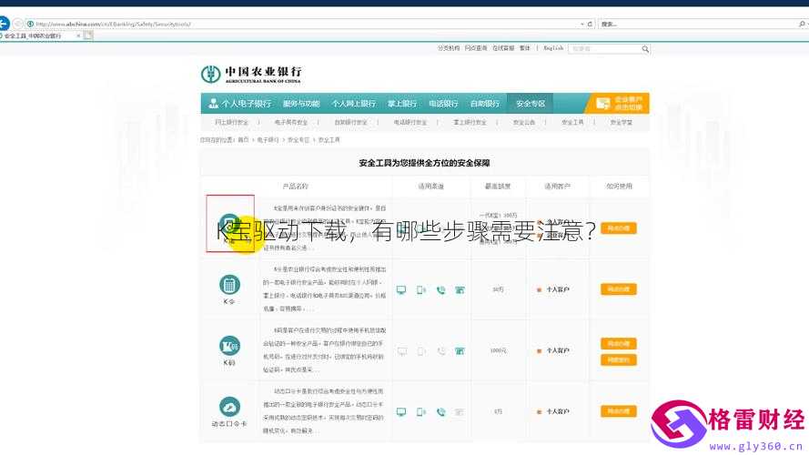
Task: Click the first orange button in K码 row
Action: [619, 344]
